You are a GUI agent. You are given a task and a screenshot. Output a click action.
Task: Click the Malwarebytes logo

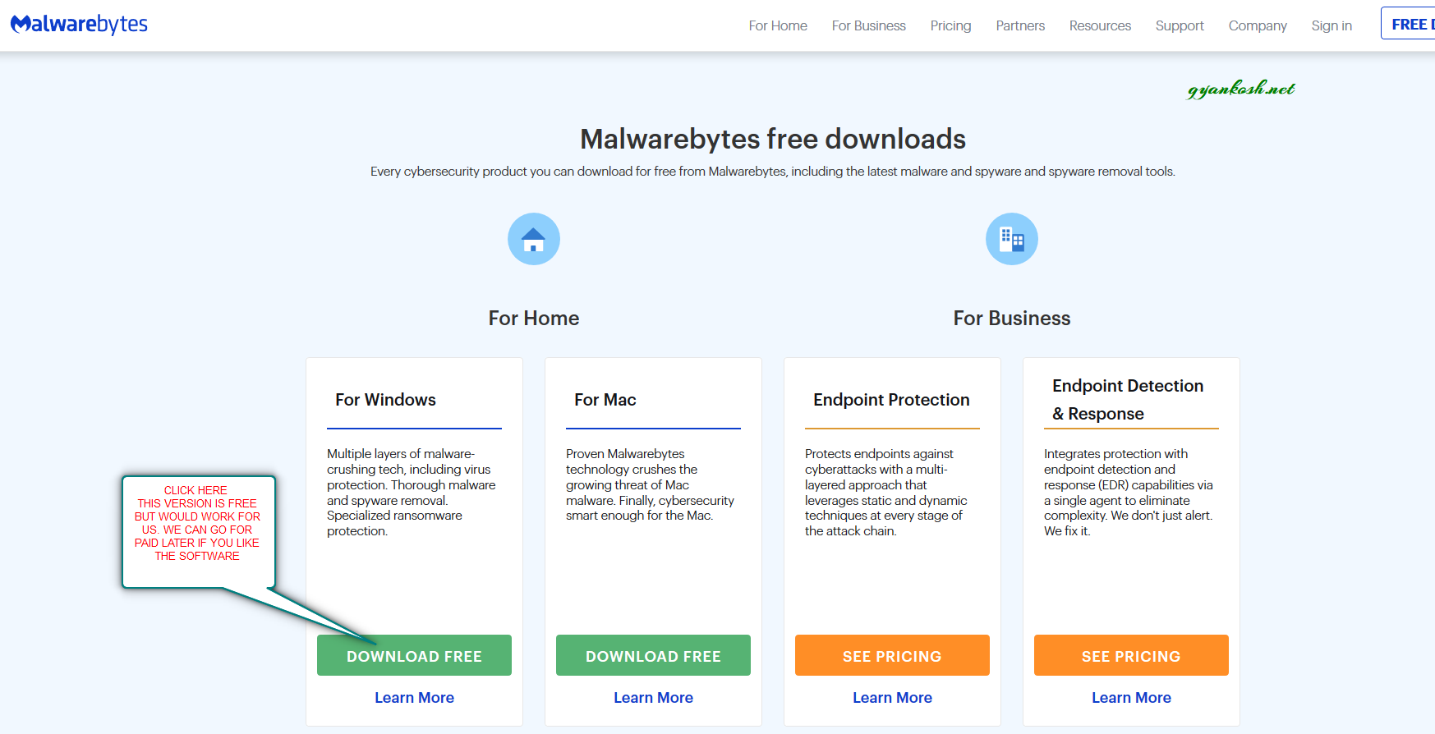pyautogui.click(x=79, y=25)
